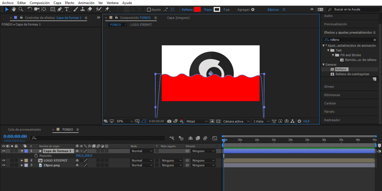Hide the LOGO STEEMIT layer with eye icon
Image resolution: width=382 pixels, height=191 pixels.
click(4, 160)
